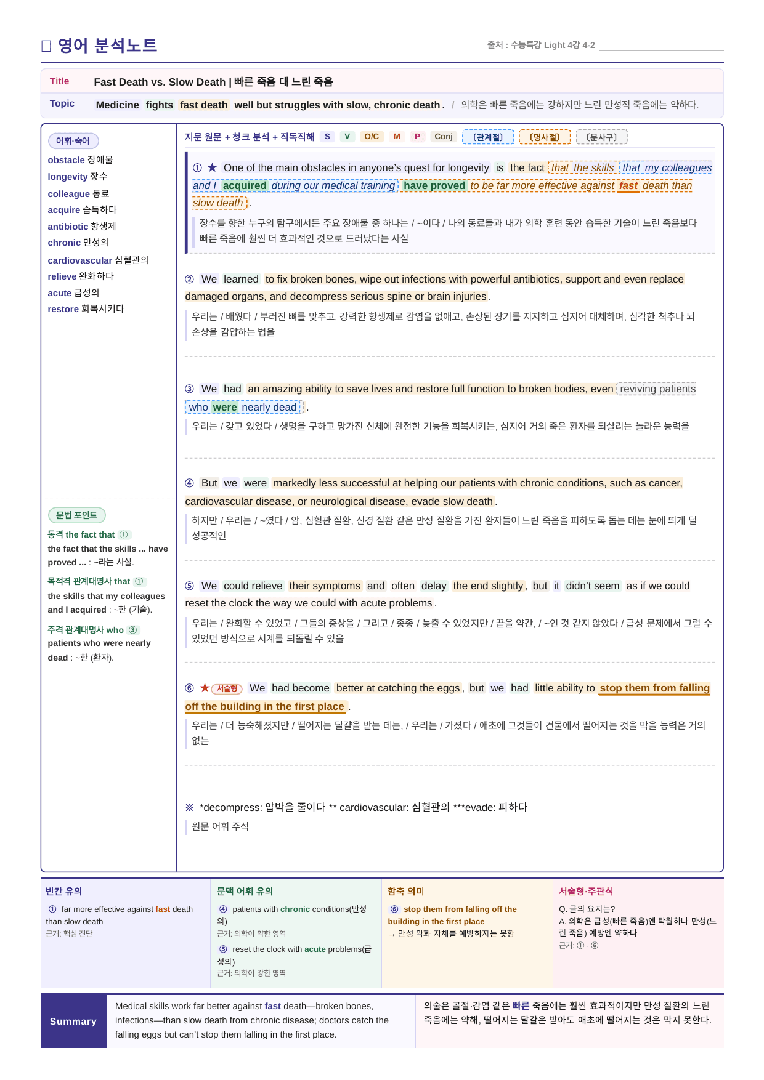Viewport: 764px width, 1080px height.
Task: Click the ※ symbol before the decompress footnote
Action: tap(189, 807)
